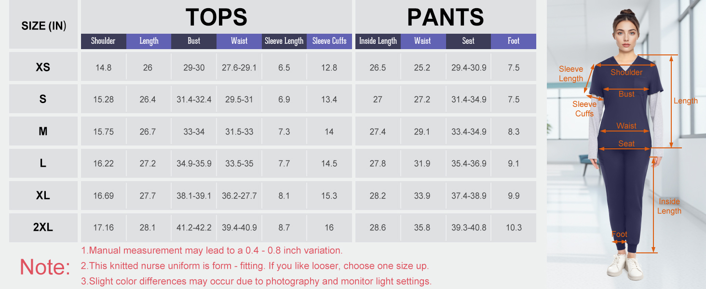The height and width of the screenshot is (289, 706).
Task: Click the note about choosing one size up
Action: pyautogui.click(x=255, y=266)
